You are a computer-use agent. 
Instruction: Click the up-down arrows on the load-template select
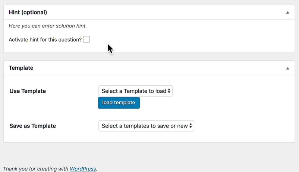[x=169, y=91]
